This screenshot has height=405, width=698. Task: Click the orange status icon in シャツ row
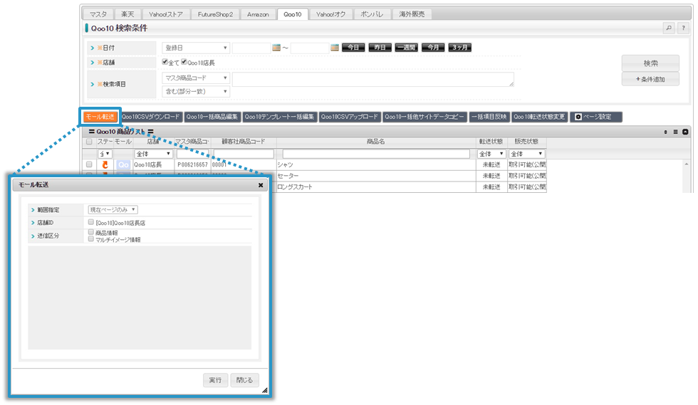click(x=105, y=164)
